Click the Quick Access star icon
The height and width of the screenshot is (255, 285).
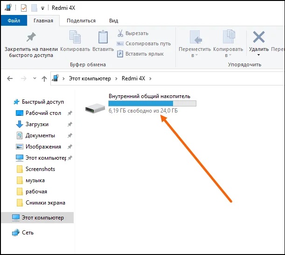click(16, 102)
